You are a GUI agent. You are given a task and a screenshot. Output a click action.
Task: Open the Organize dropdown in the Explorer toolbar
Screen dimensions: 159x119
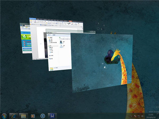[x=50, y=35]
